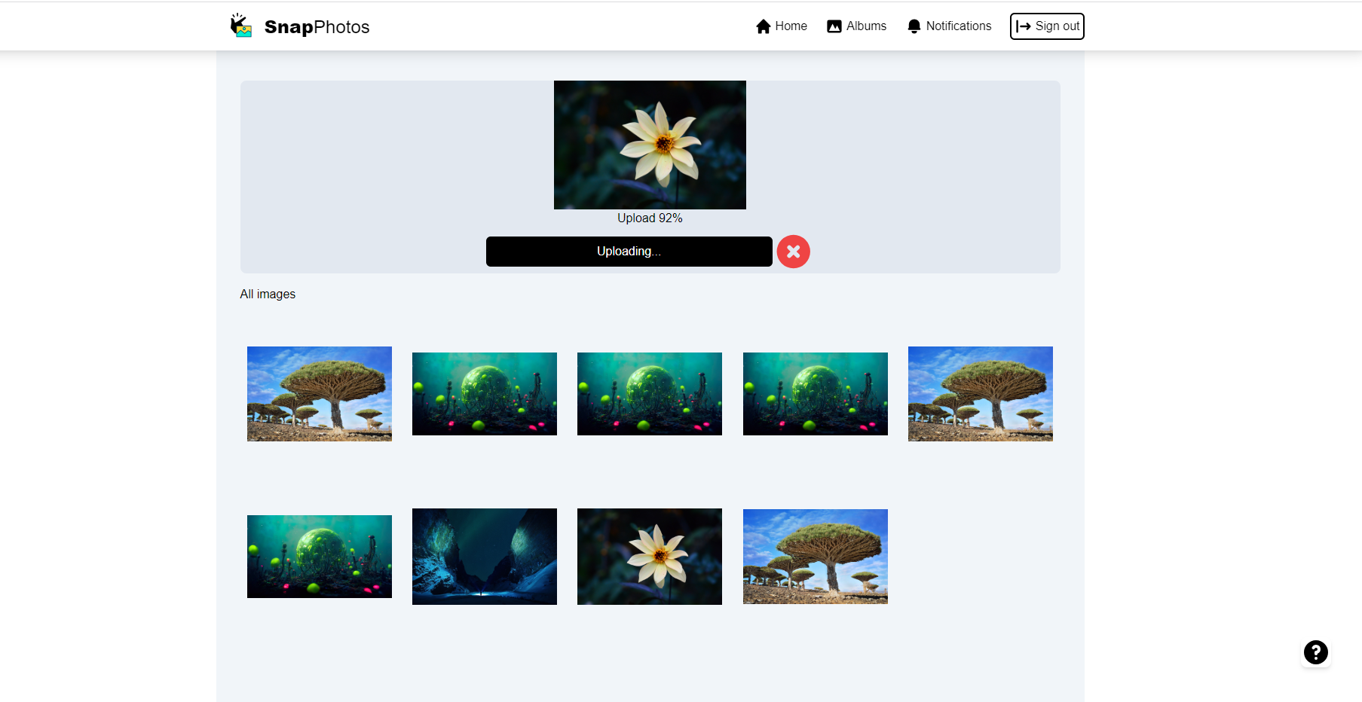Viewport: 1362px width, 702px height.
Task: Open dragon tree photo in bottom row
Action: pyautogui.click(x=816, y=557)
